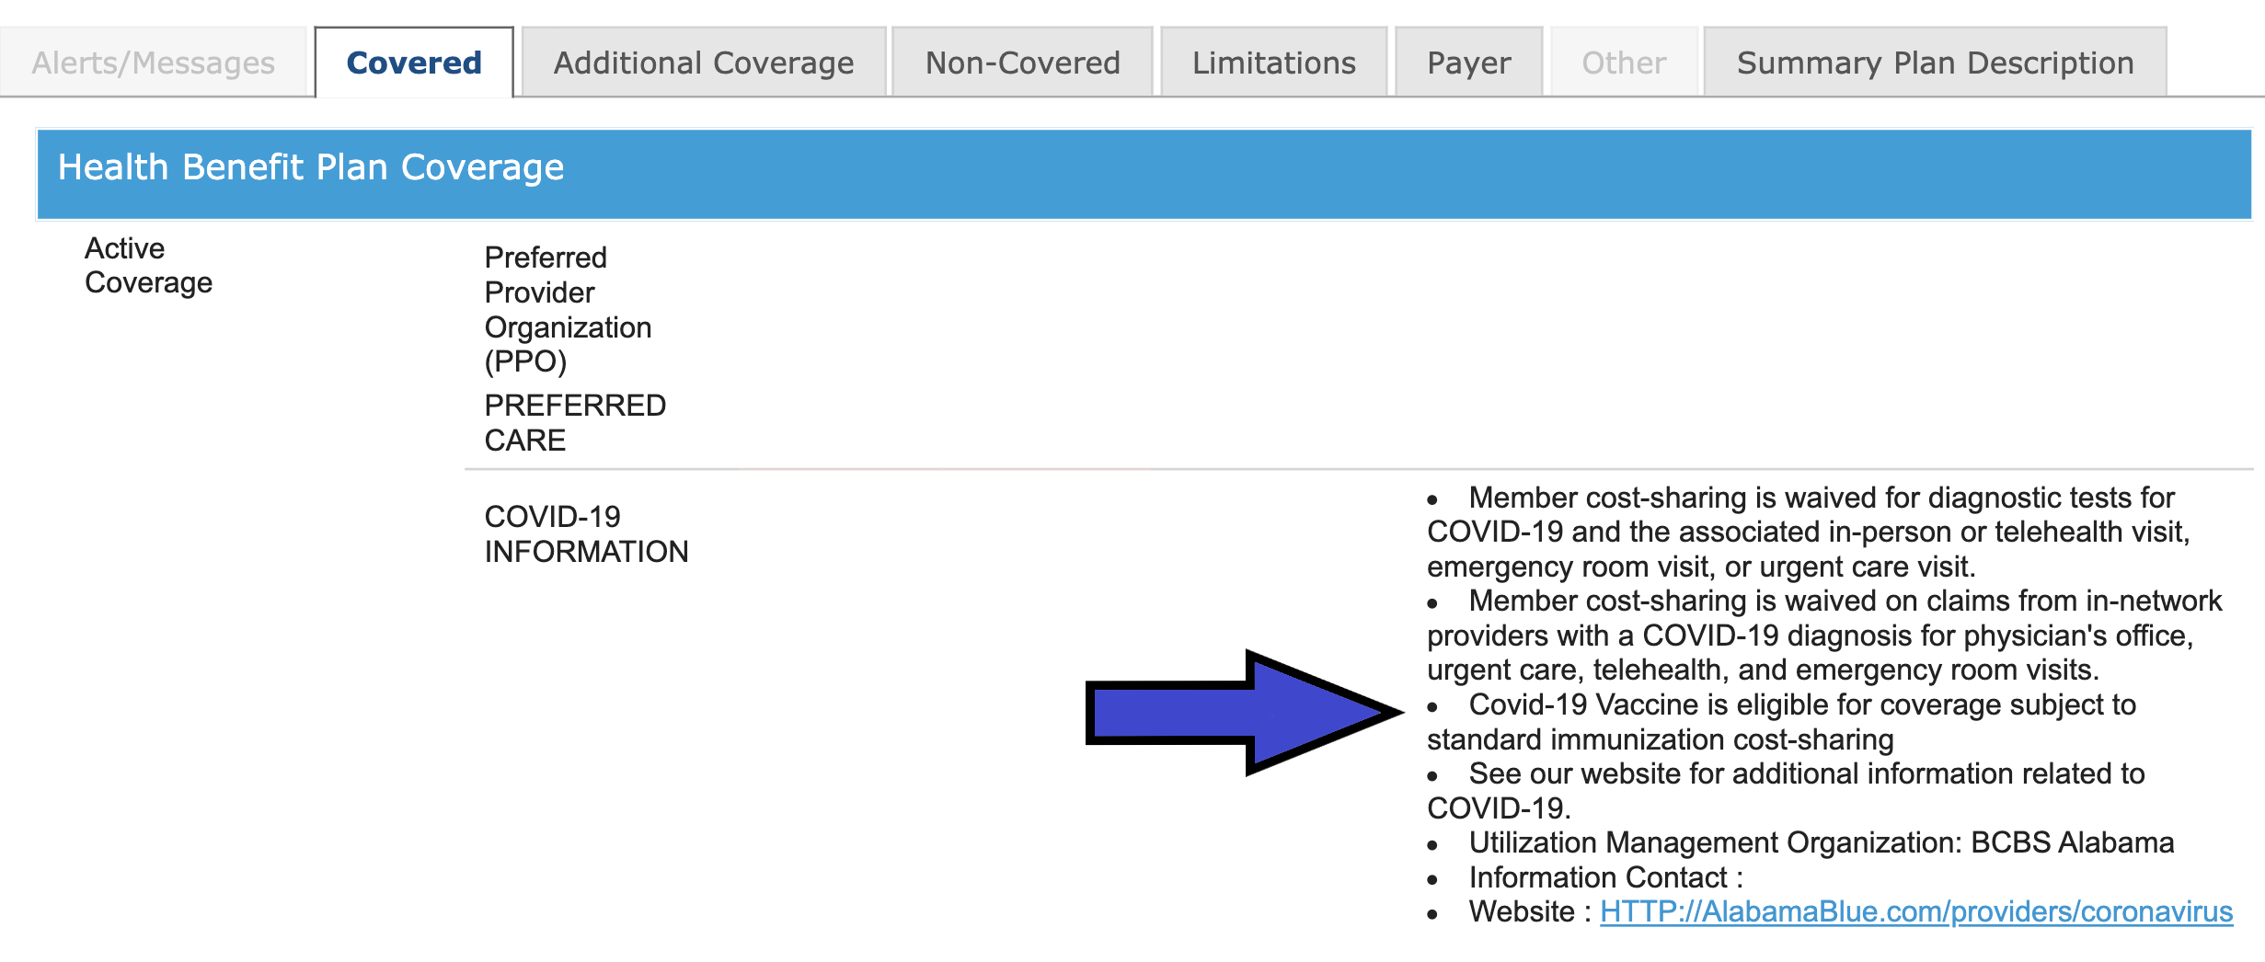Open the Non-Covered tab
Image resolution: width=2265 pixels, height=962 pixels.
click(x=1022, y=63)
